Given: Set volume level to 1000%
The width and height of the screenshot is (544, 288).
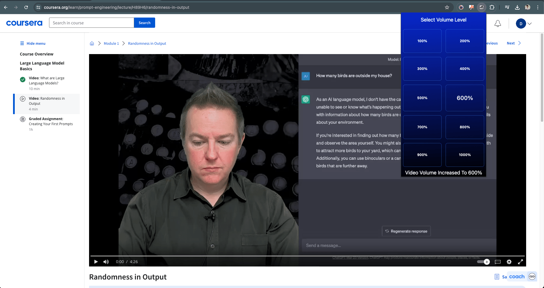Looking at the screenshot, I should [465, 155].
